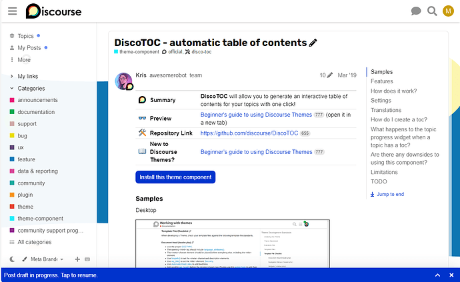Add new item with plus icon

[77, 259]
